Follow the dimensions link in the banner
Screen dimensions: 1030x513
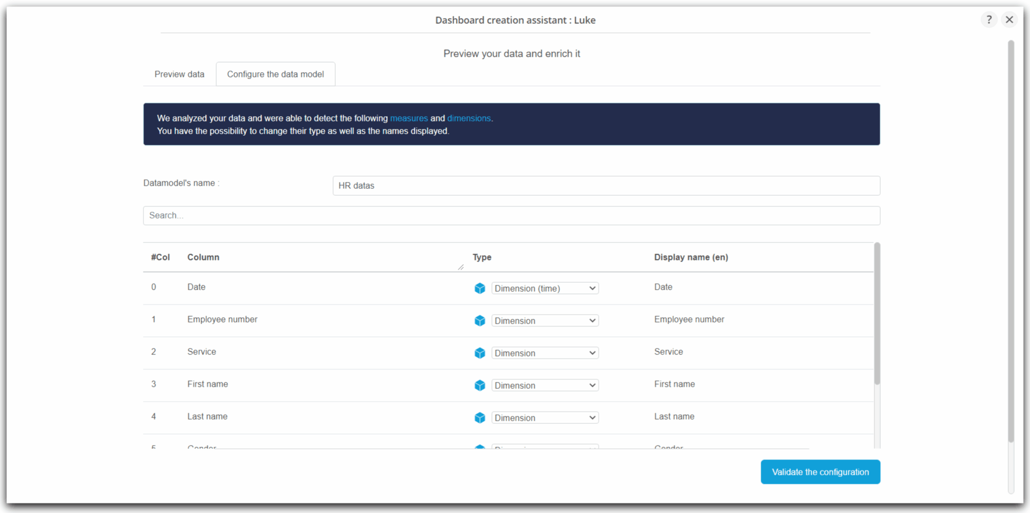(469, 118)
